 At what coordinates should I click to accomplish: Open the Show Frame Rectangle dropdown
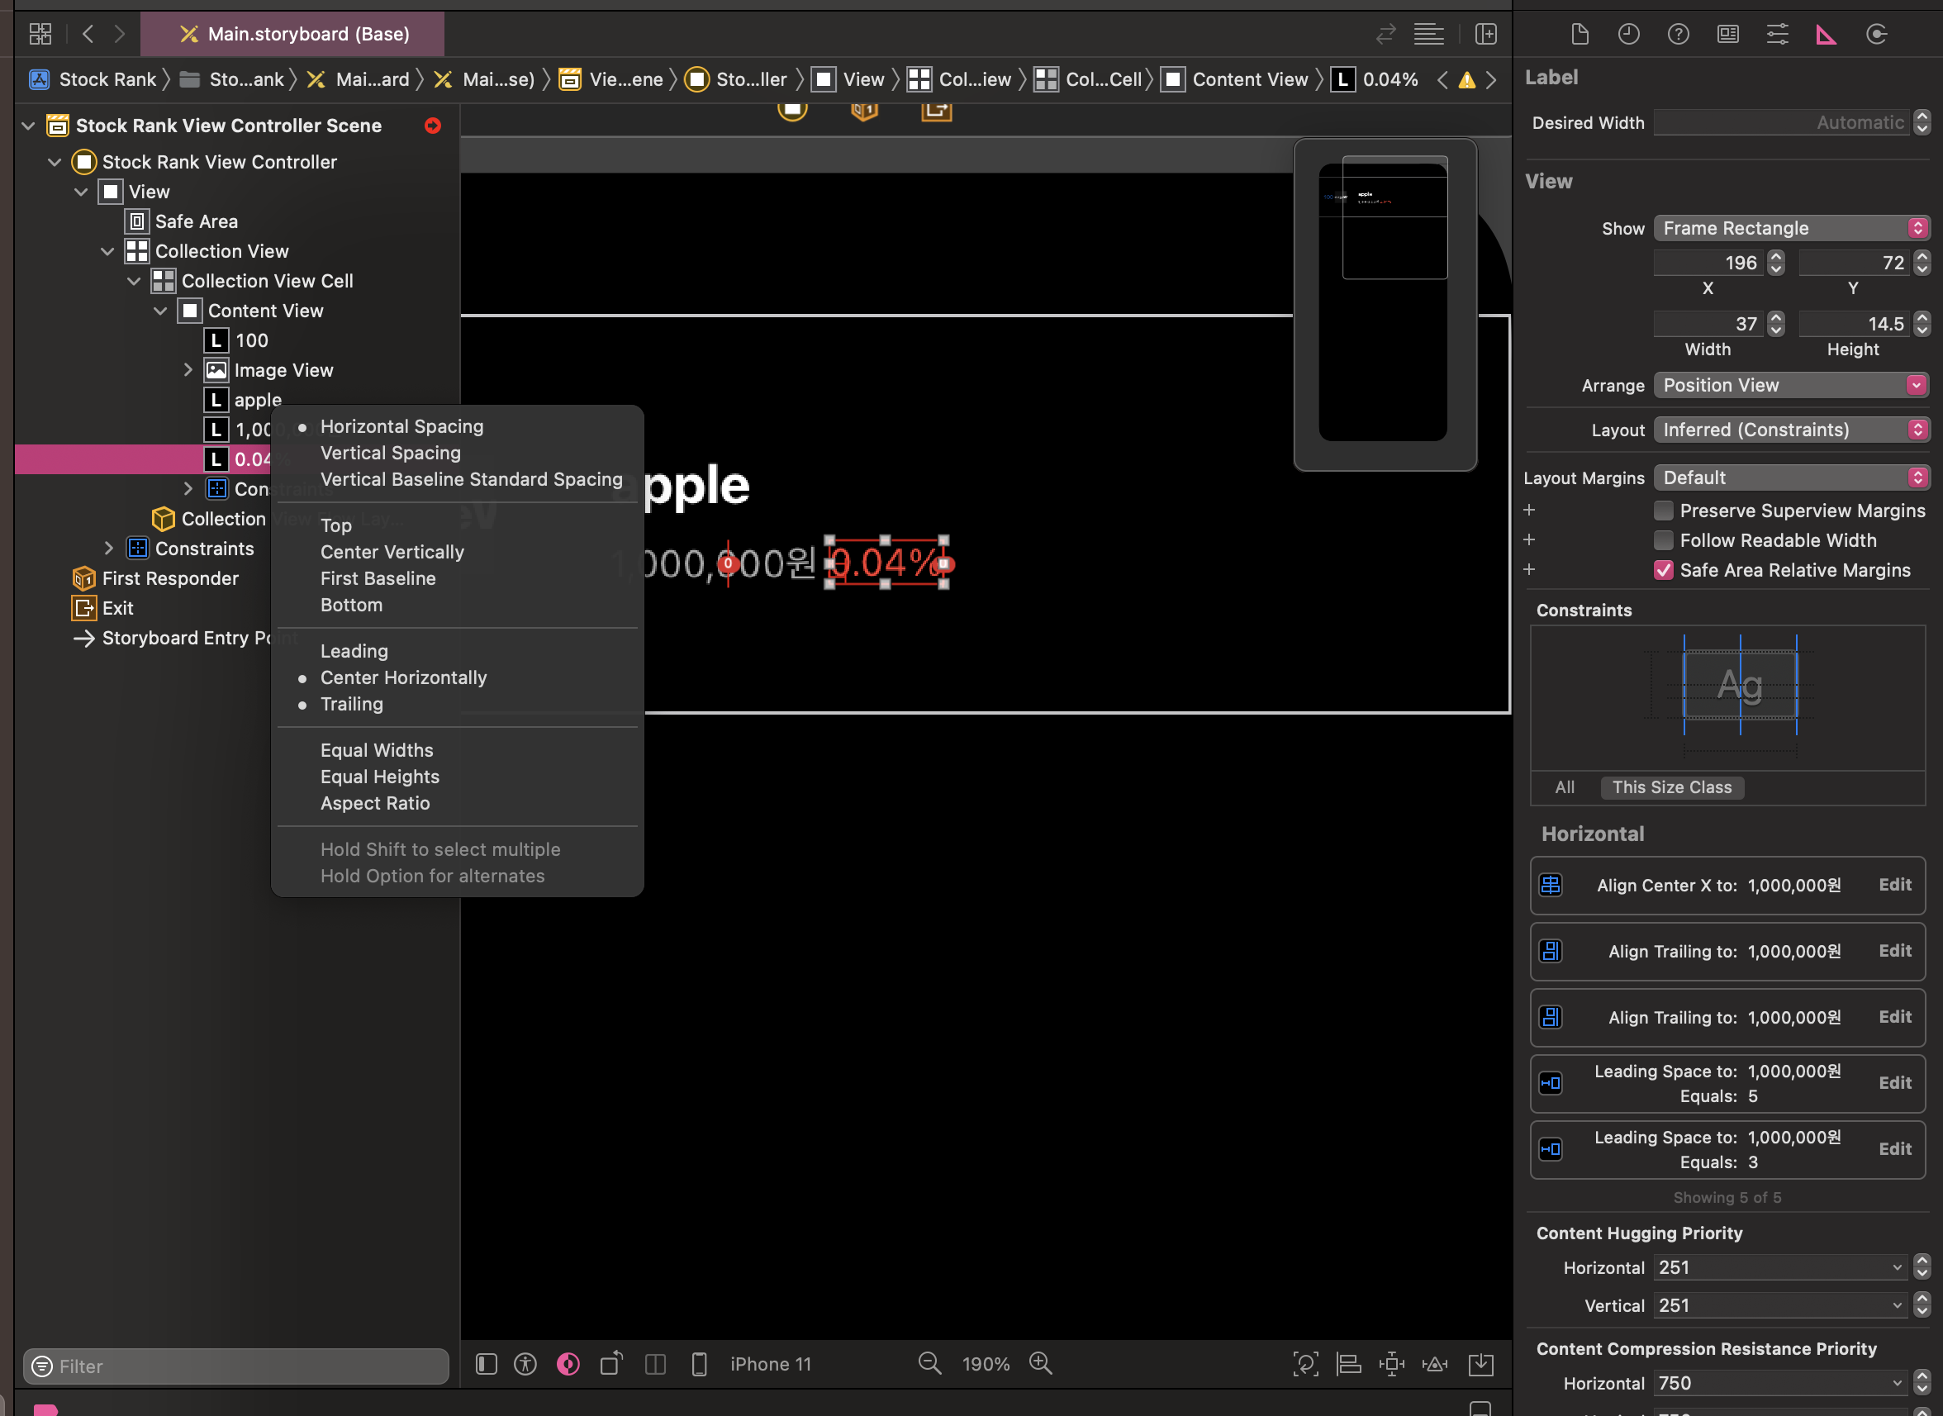(x=1790, y=228)
